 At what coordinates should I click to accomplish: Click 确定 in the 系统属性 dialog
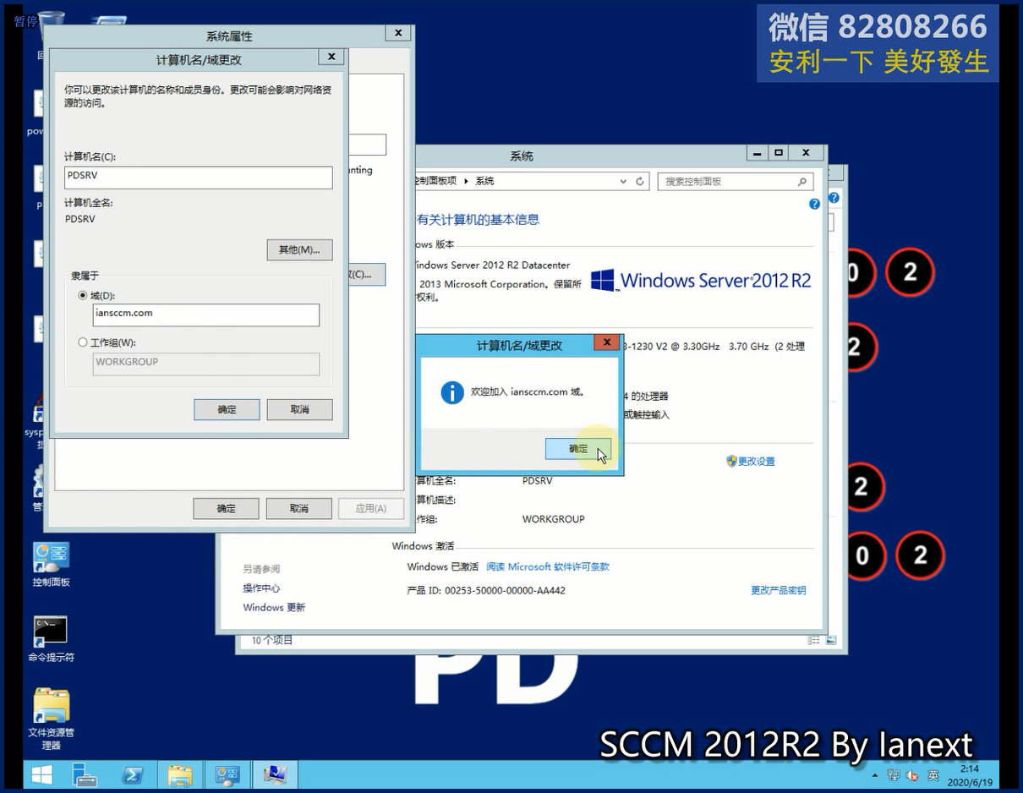[x=226, y=508]
